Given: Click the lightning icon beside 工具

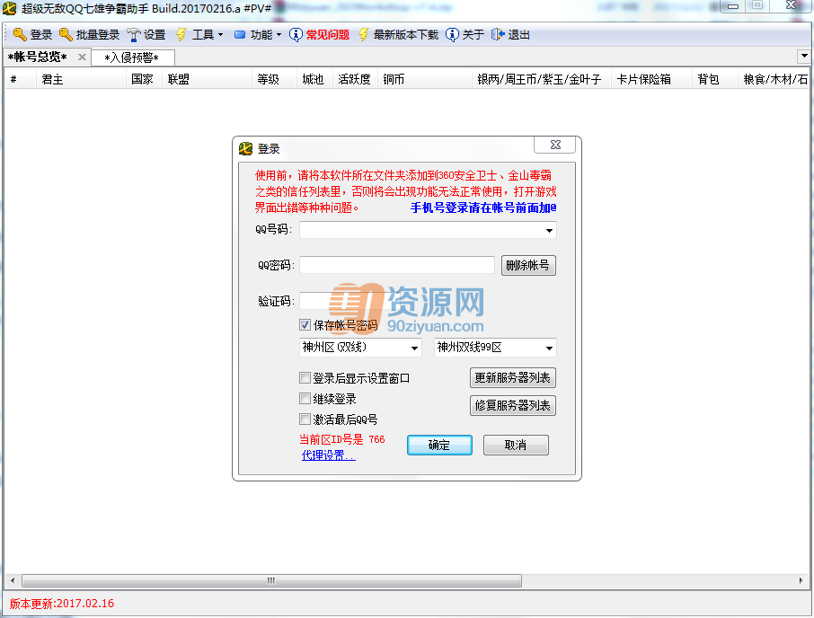Looking at the screenshot, I should [181, 35].
